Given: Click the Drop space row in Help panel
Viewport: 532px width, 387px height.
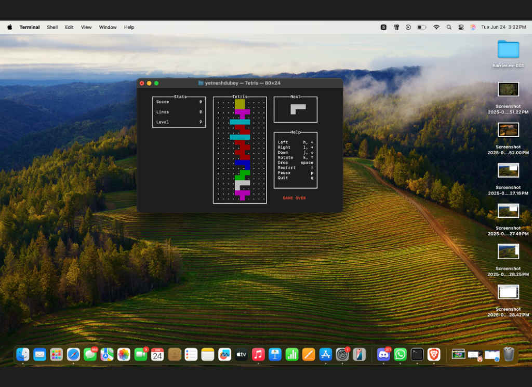Looking at the screenshot, I should click(296, 163).
